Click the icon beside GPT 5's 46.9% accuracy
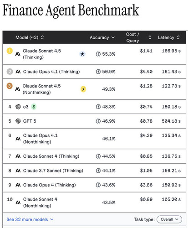188x228 pixels. click(x=98, y=121)
